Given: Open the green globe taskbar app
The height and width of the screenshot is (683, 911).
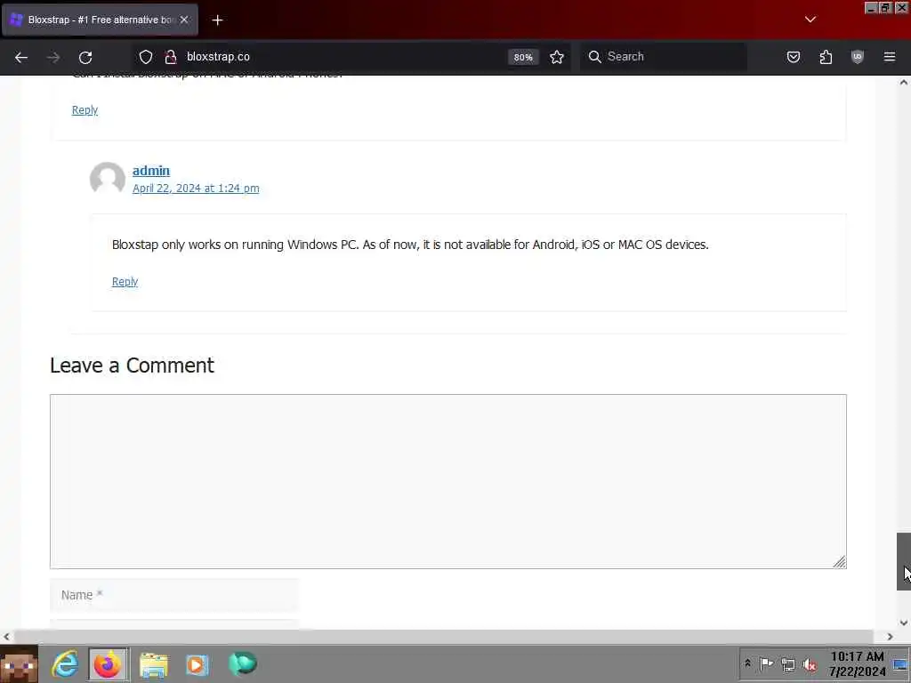Looking at the screenshot, I should (x=242, y=663).
